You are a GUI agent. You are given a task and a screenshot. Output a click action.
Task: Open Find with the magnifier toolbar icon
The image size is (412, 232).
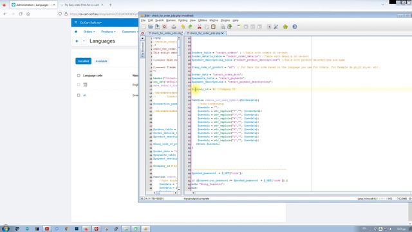tap(223, 27)
